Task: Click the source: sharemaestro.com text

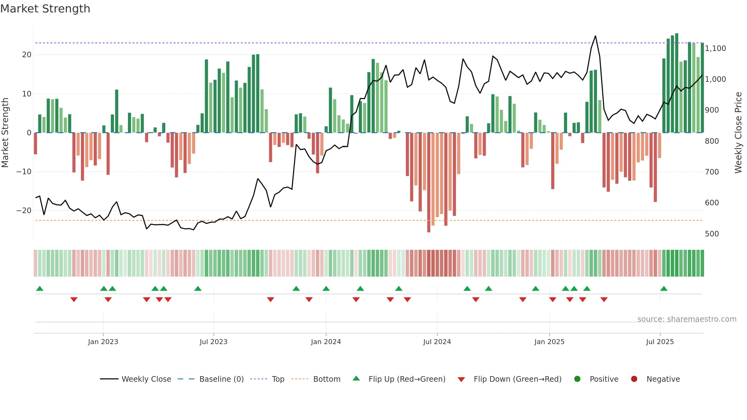Action: coord(687,319)
